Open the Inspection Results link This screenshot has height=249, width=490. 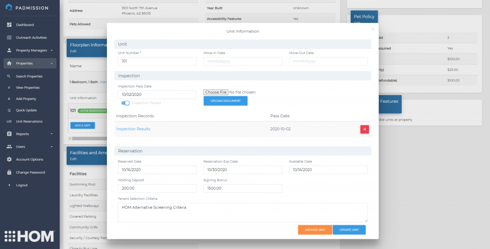[133, 129]
